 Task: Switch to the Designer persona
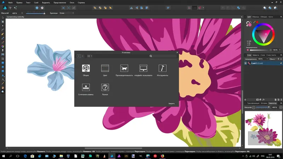[5, 8]
